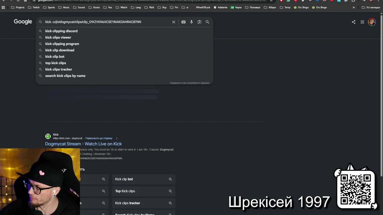Open the Books bookmark folder
383x215 pixels.
click(x=94, y=7)
